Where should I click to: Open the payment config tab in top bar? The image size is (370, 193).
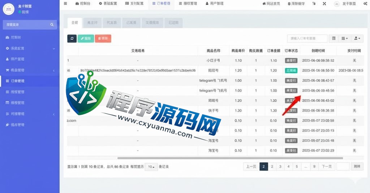click(x=134, y=4)
